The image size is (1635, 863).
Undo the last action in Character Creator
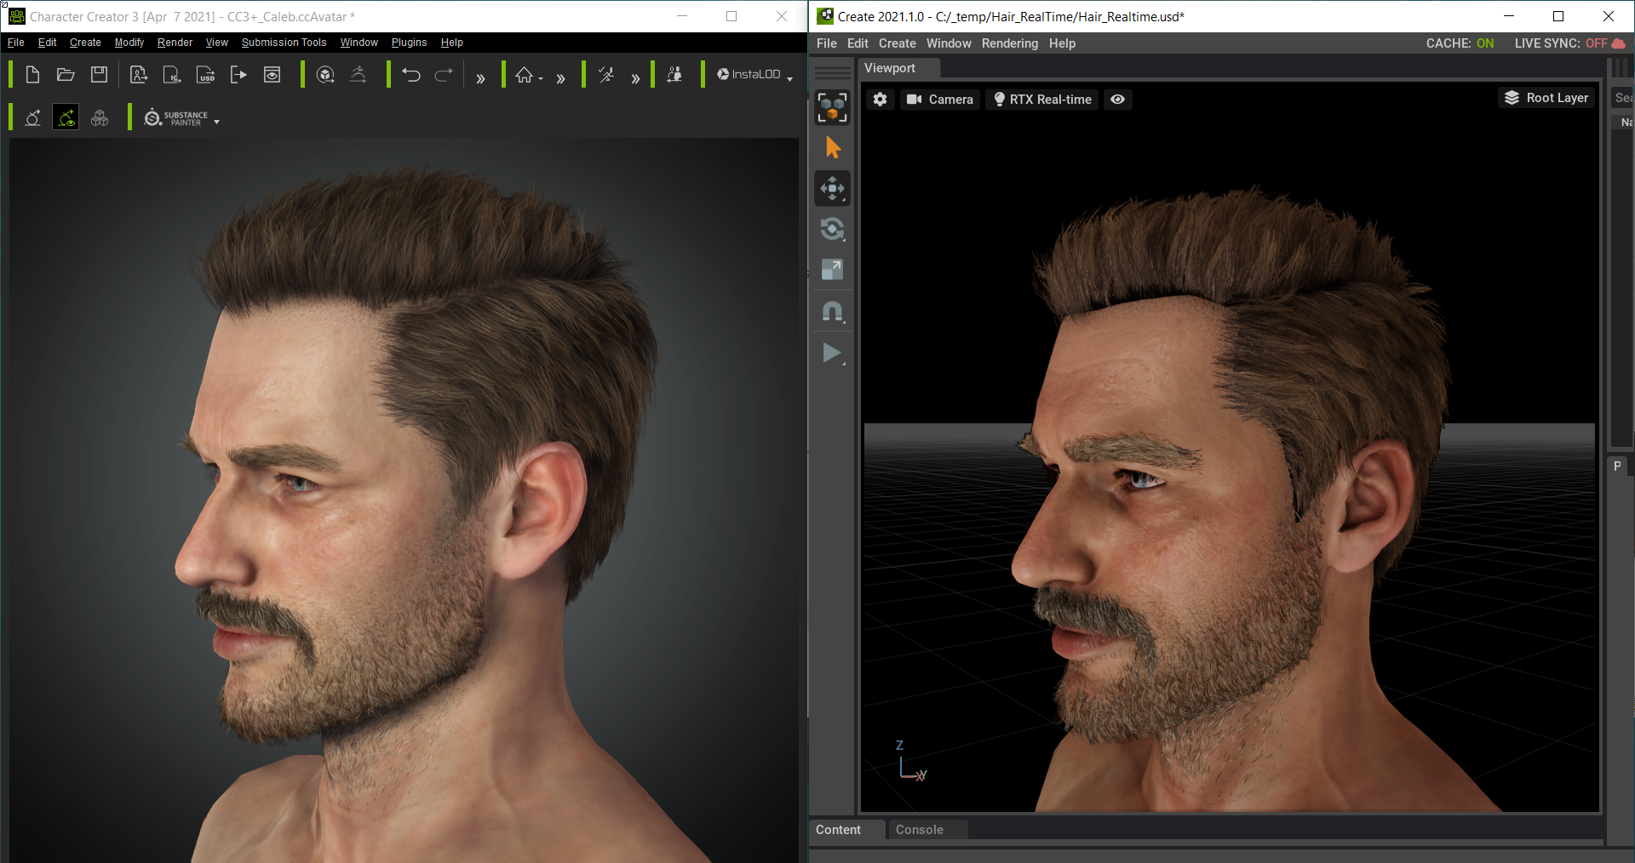click(411, 75)
